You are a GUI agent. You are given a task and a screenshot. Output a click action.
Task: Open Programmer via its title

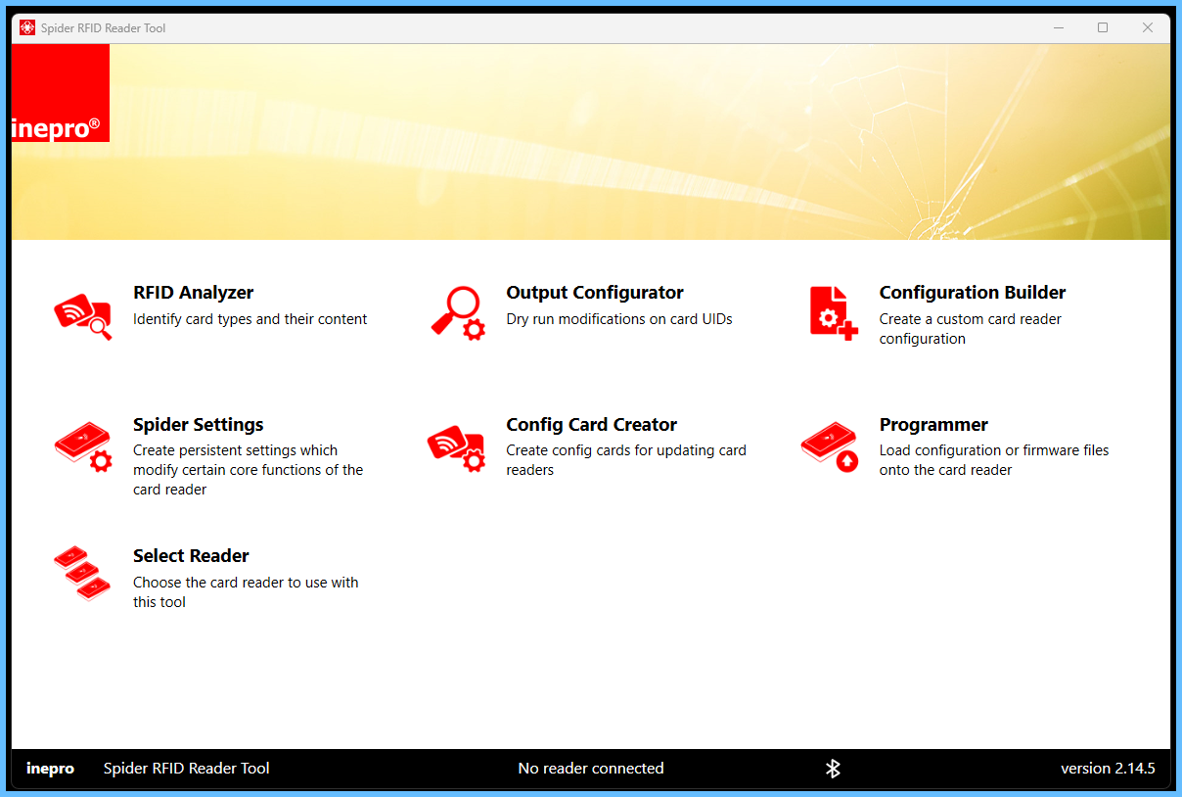click(x=933, y=425)
